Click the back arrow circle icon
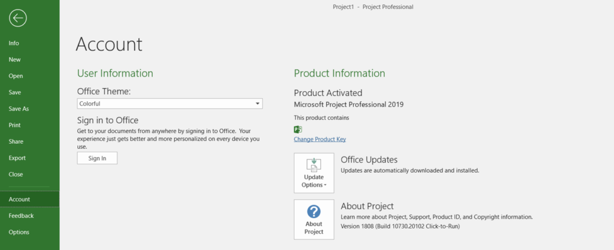The height and width of the screenshot is (250, 614). pyautogui.click(x=17, y=18)
